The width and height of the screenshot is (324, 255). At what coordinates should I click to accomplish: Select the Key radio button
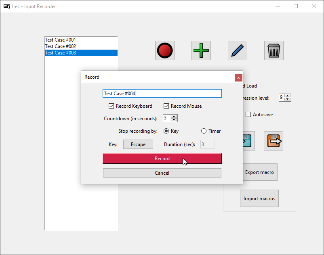(166, 131)
